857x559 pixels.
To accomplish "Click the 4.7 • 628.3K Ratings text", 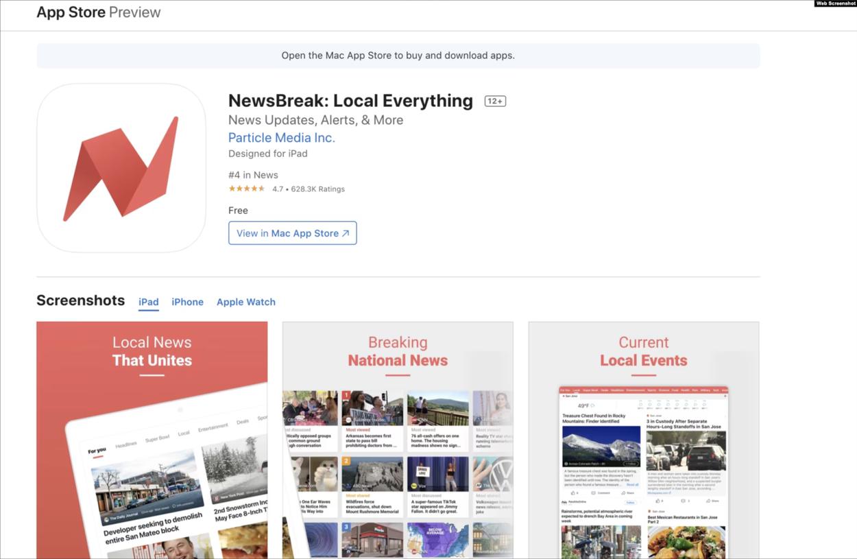I will tap(309, 189).
